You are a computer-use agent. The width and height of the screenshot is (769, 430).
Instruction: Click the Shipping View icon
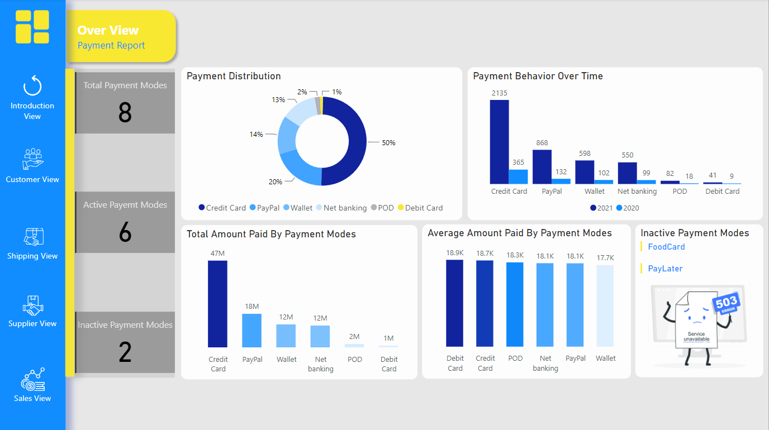pyautogui.click(x=32, y=236)
